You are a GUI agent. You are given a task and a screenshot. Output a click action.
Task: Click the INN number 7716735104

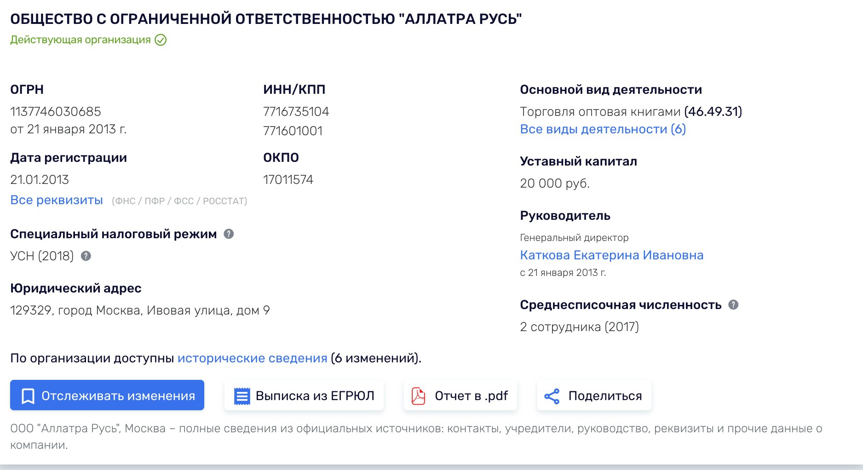296,112
